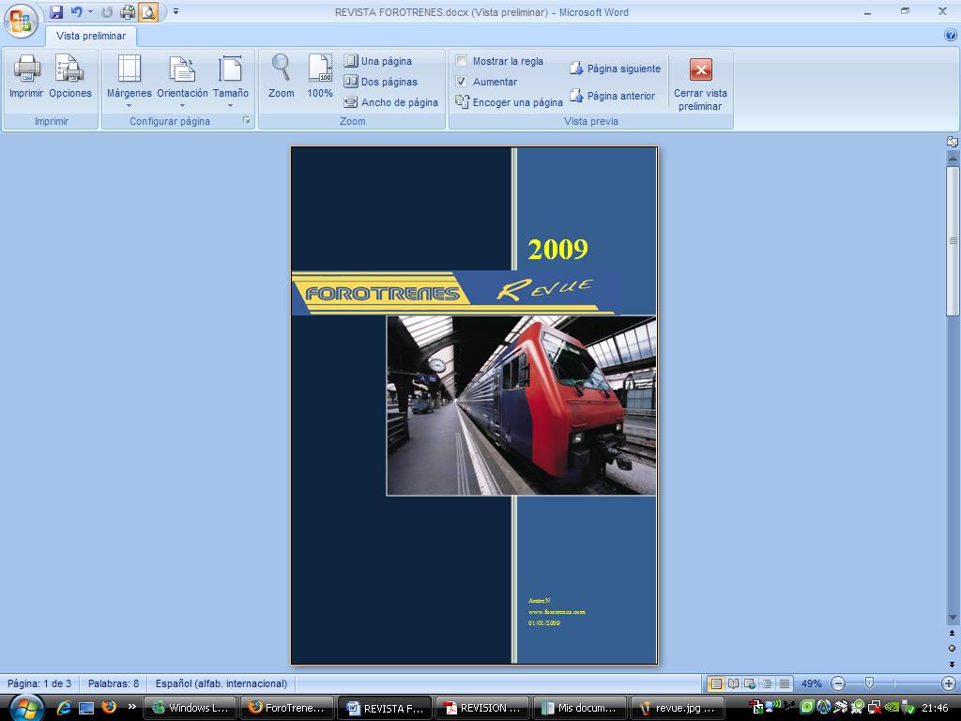
Task: Click the Save icon in quick access toolbar
Action: tap(56, 11)
